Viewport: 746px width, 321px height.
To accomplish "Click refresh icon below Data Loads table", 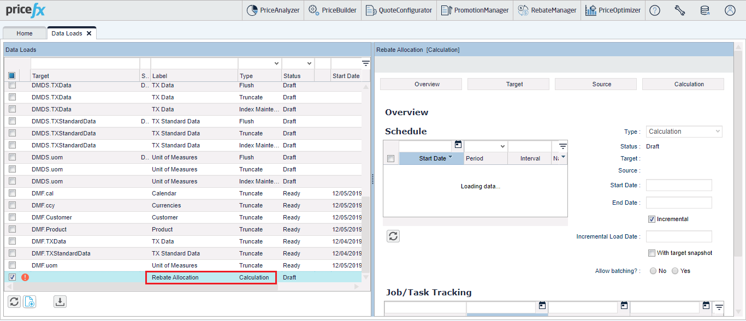I will click(x=15, y=301).
